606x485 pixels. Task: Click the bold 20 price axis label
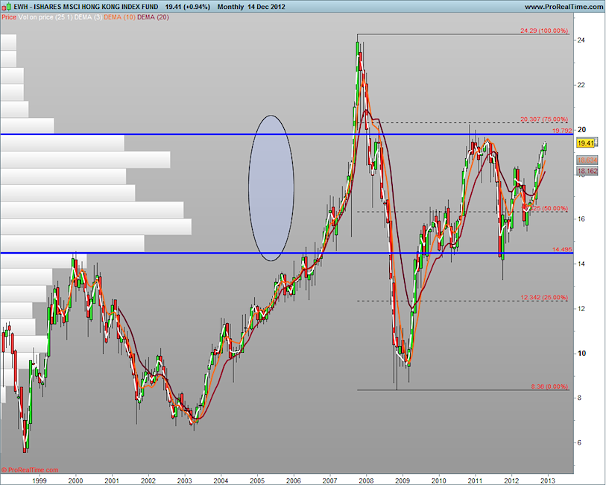click(581, 130)
